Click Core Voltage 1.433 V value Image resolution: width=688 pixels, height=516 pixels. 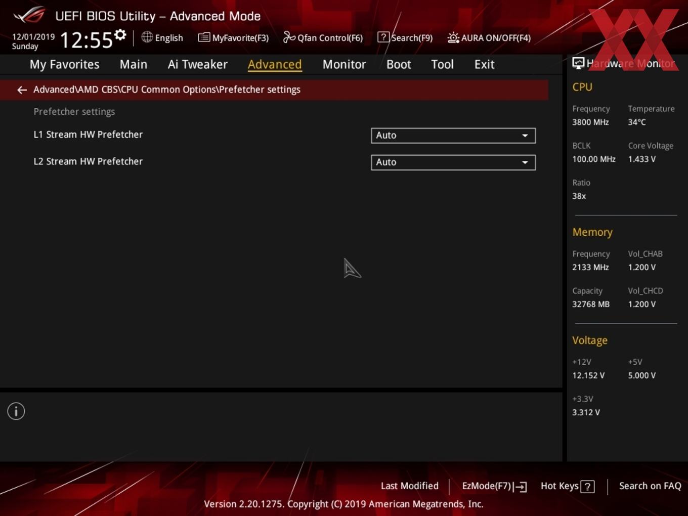(642, 159)
